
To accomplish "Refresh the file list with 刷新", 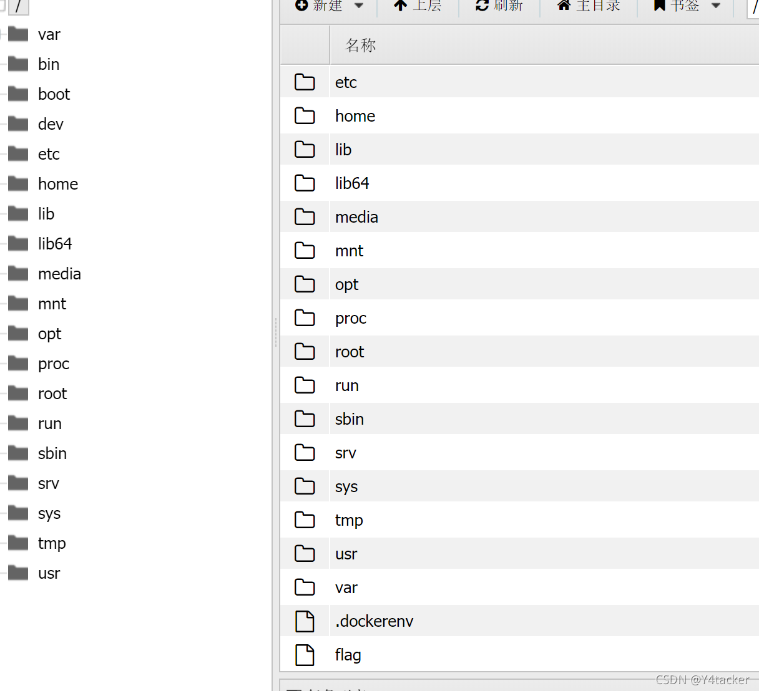I will (x=499, y=6).
